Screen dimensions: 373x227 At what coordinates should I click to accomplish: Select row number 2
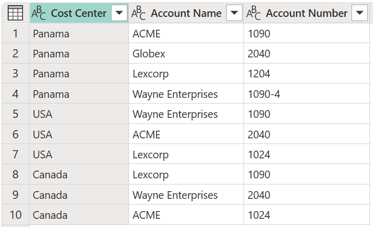coord(15,53)
